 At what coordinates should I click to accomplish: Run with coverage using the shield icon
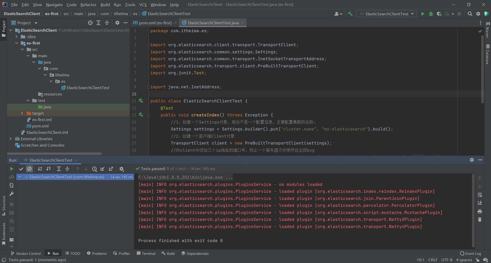click(439, 14)
